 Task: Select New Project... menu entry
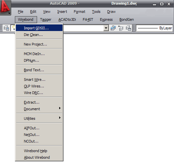[39, 44]
